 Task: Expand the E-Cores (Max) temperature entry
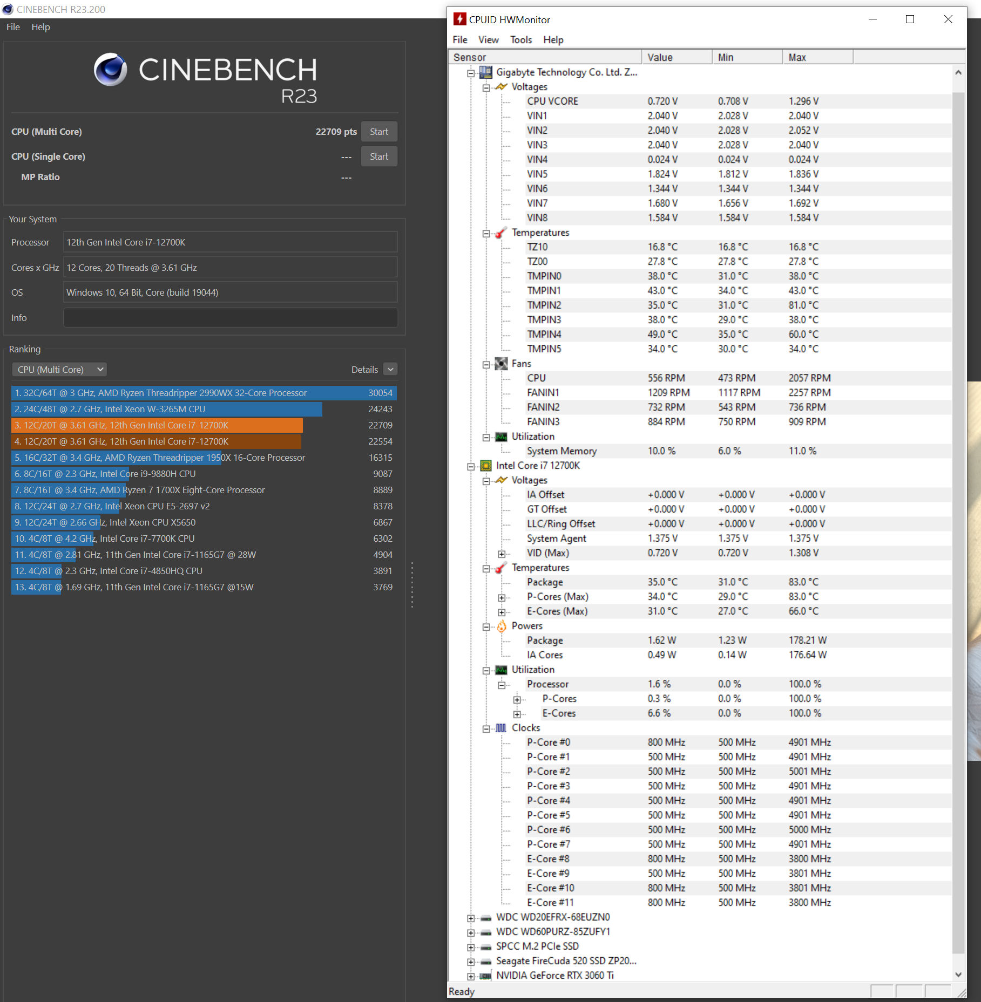tap(502, 612)
